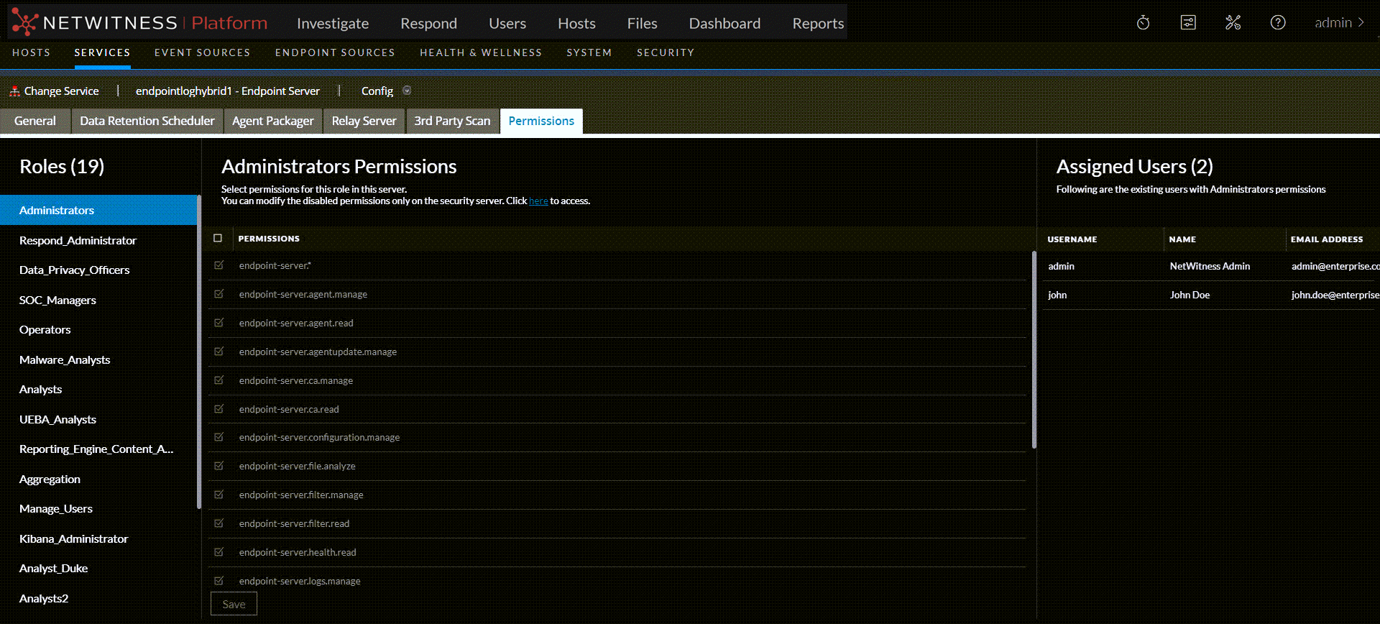Viewport: 1380px width, 624px height.
Task: Open the notifications list icon
Action: [x=1188, y=23]
